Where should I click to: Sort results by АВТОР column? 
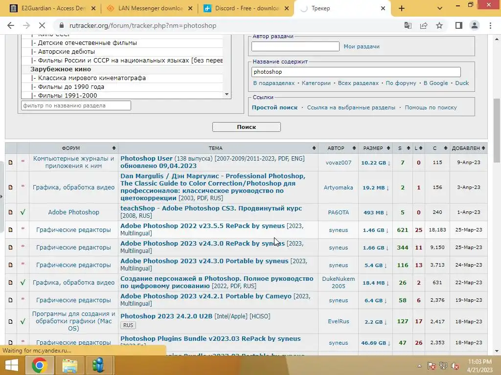tap(338, 148)
